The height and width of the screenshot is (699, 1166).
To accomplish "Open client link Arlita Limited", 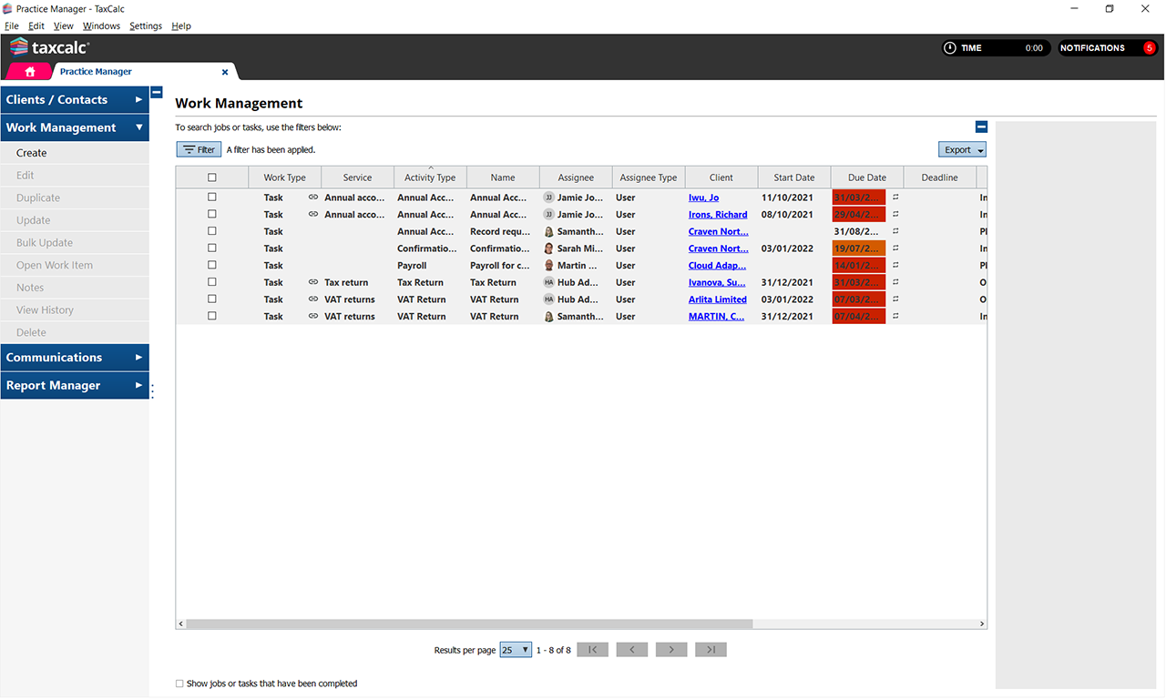I will tap(718, 299).
